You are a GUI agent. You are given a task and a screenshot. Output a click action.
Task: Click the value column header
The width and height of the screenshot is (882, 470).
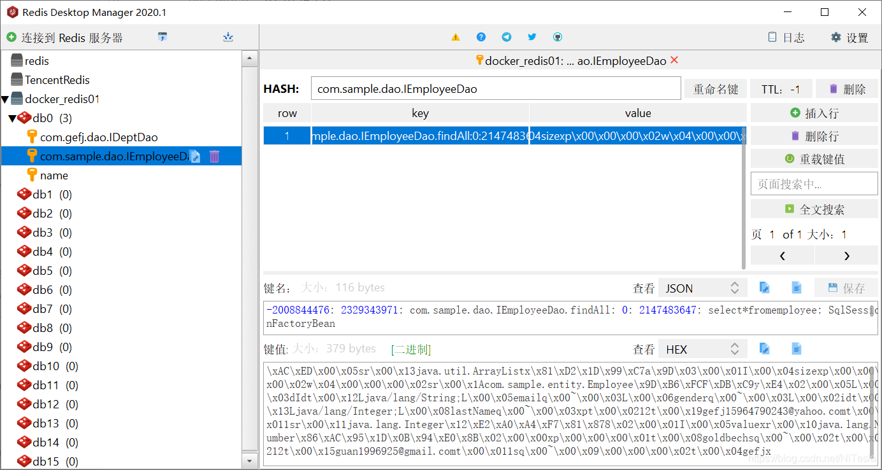point(638,113)
